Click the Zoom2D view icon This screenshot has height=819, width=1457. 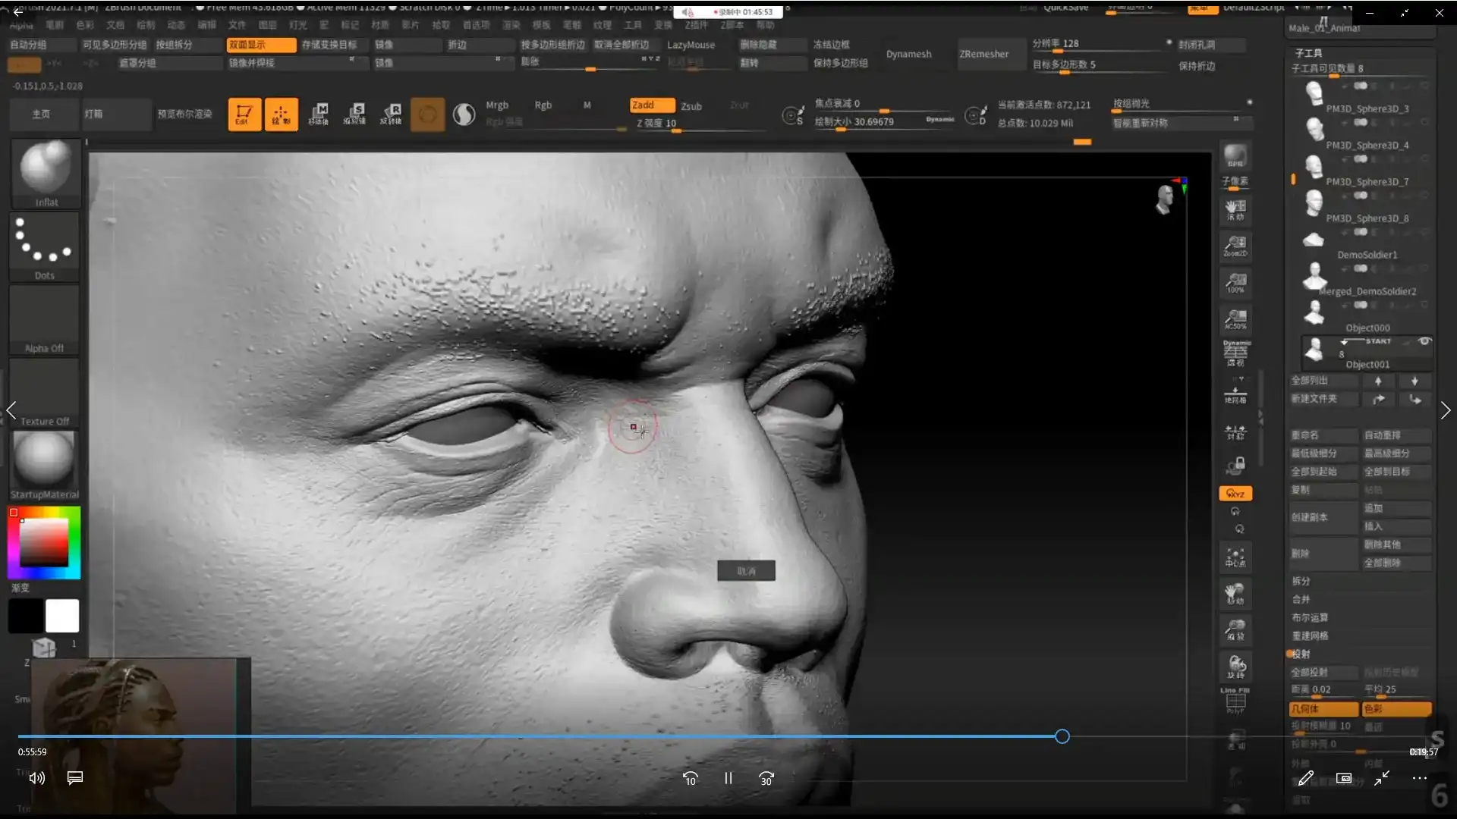(x=1235, y=246)
